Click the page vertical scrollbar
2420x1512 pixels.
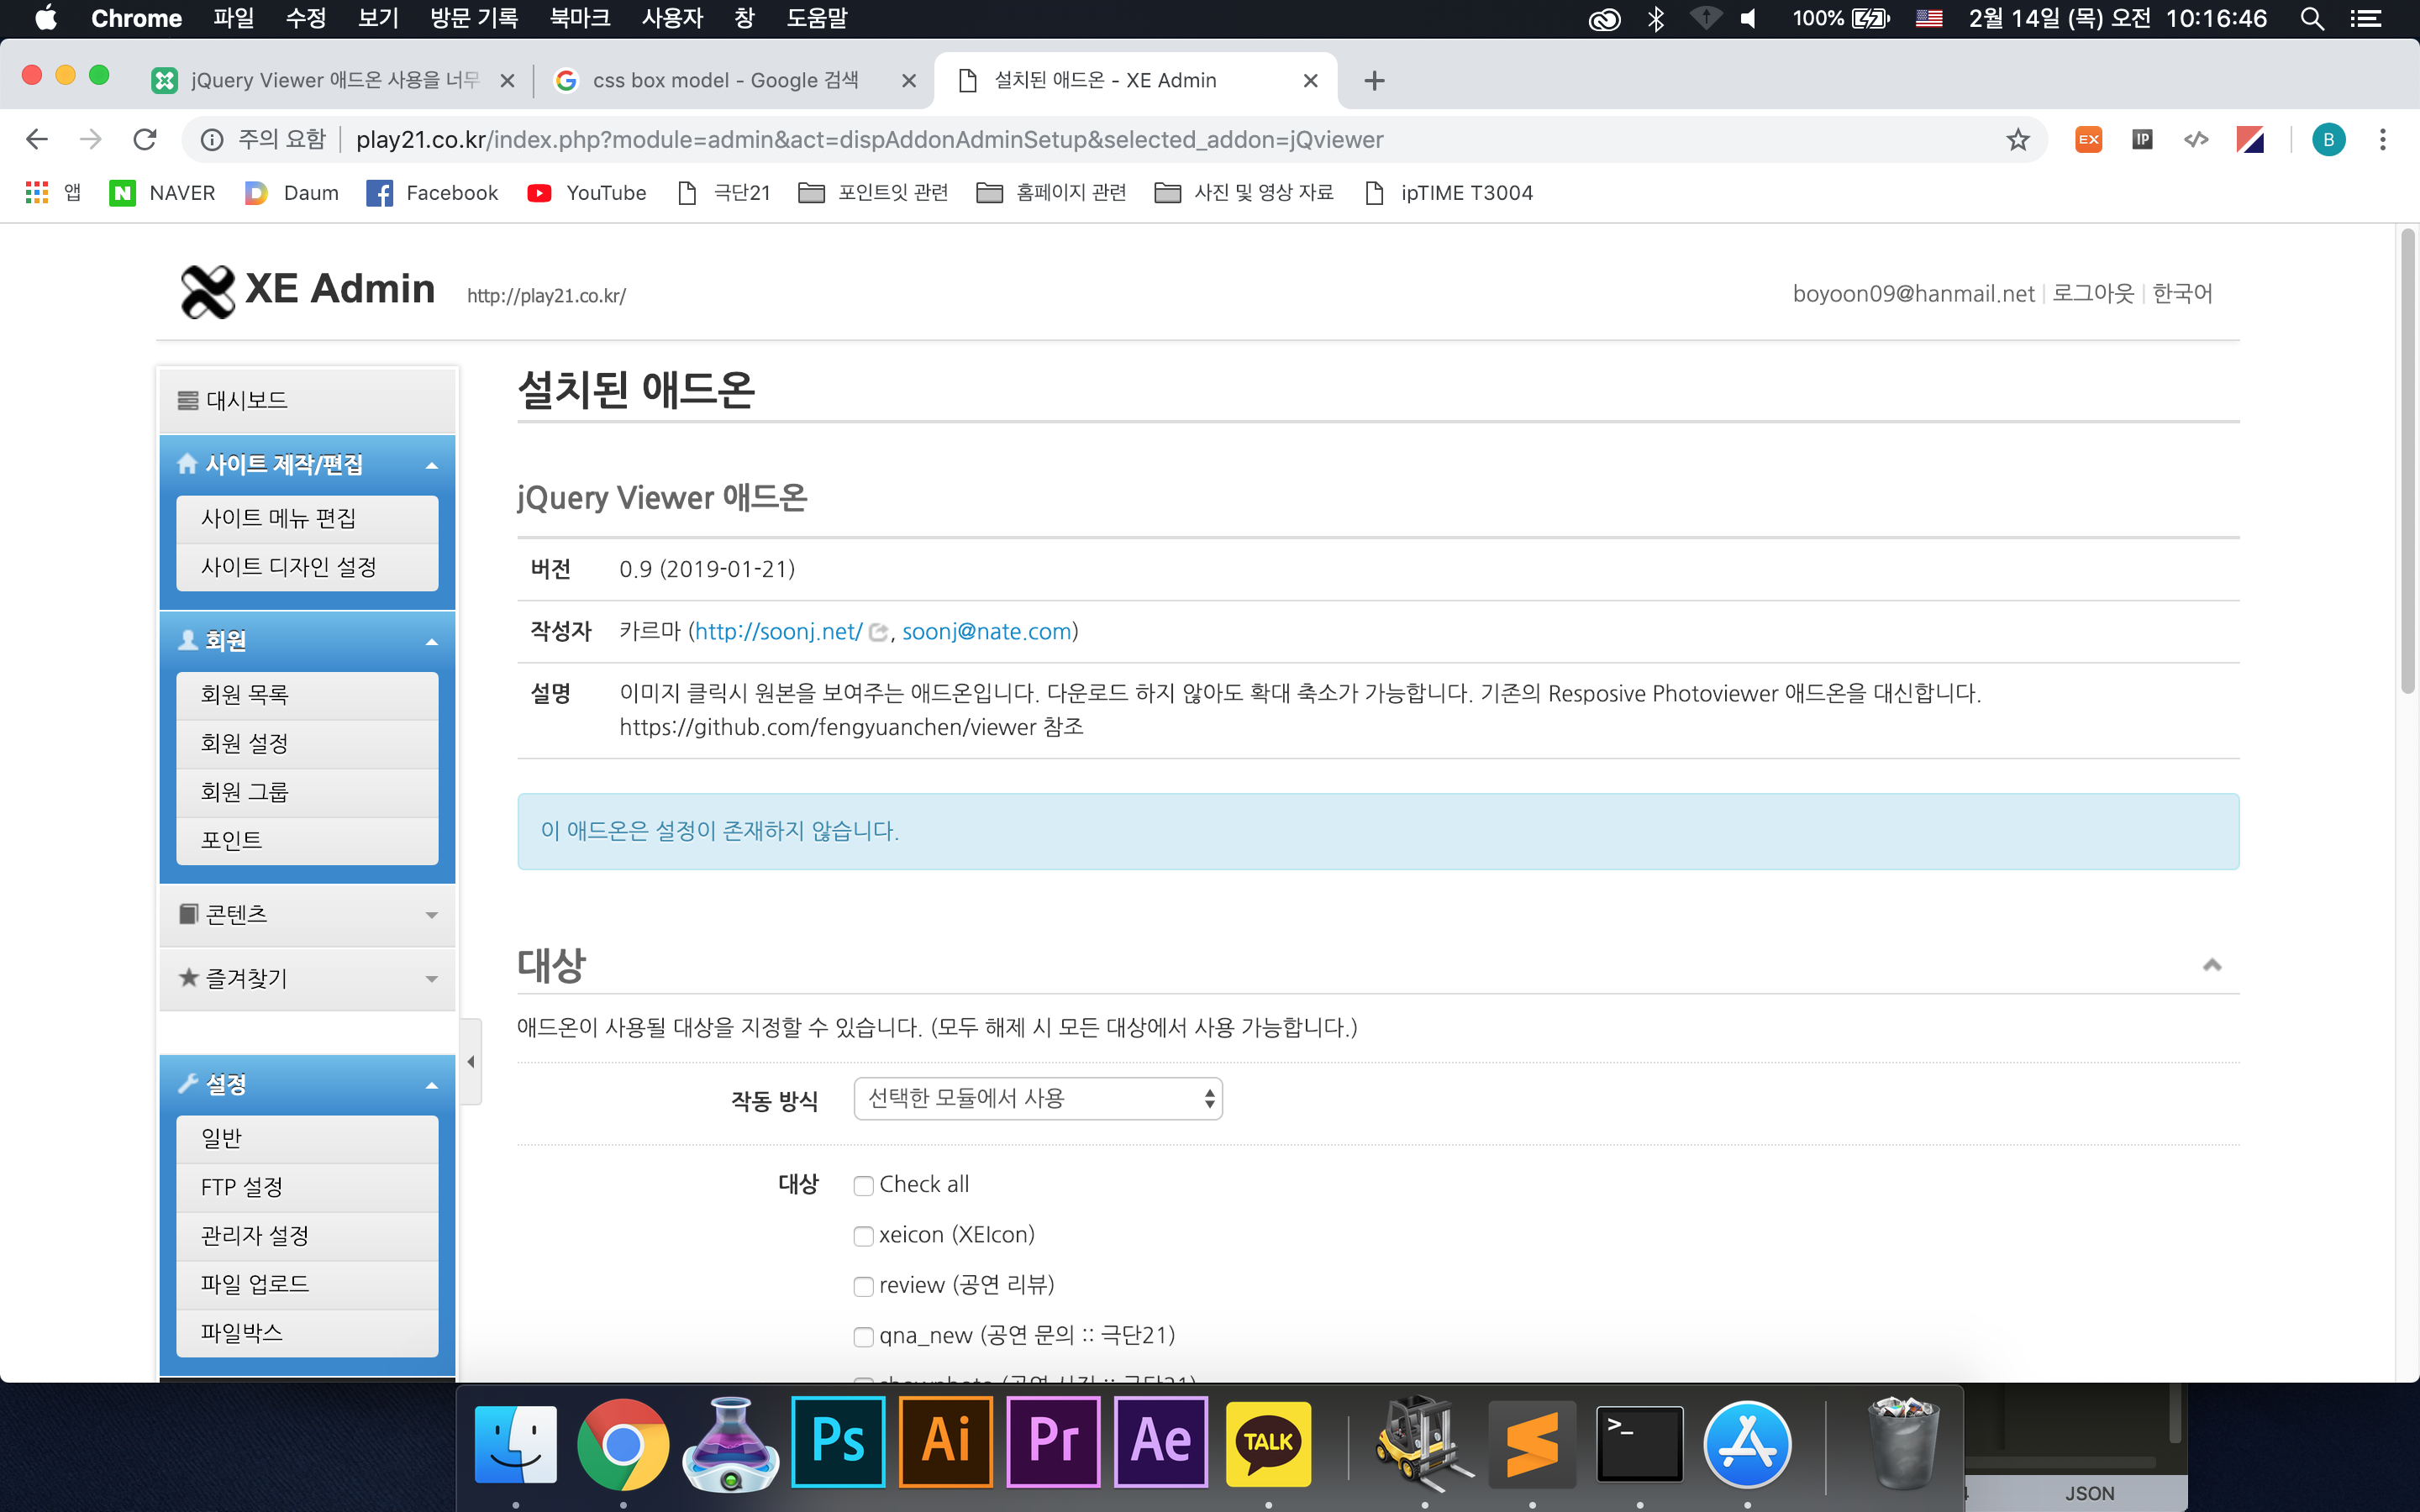coord(2408,460)
